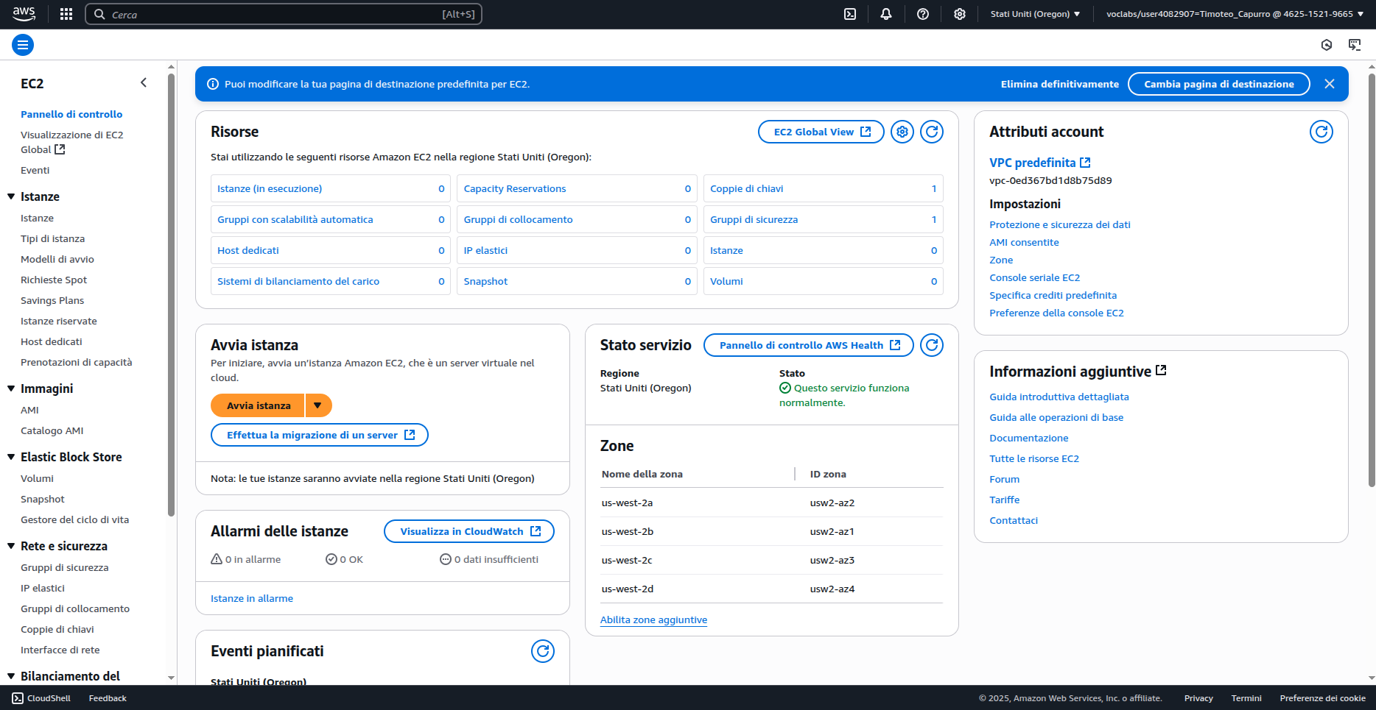Open the AWS home logo
Screen dimensions: 1376x710
(x=24, y=13)
